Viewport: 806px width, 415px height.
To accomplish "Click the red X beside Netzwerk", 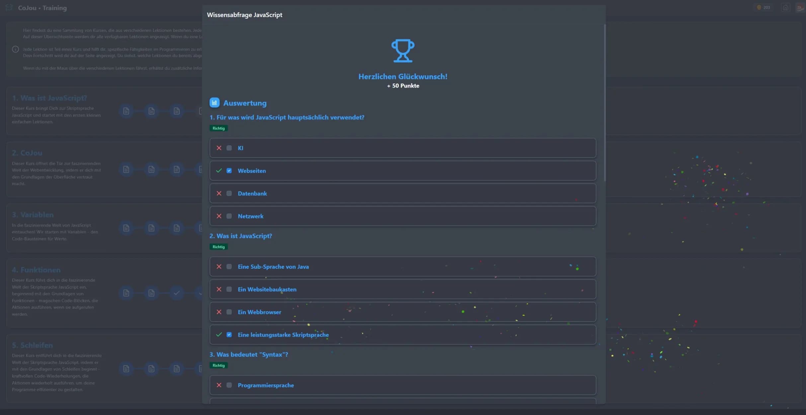I will tap(219, 216).
